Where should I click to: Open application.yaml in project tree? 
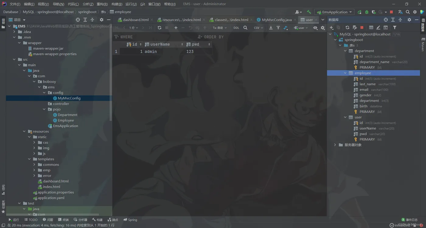pyautogui.click(x=51, y=198)
